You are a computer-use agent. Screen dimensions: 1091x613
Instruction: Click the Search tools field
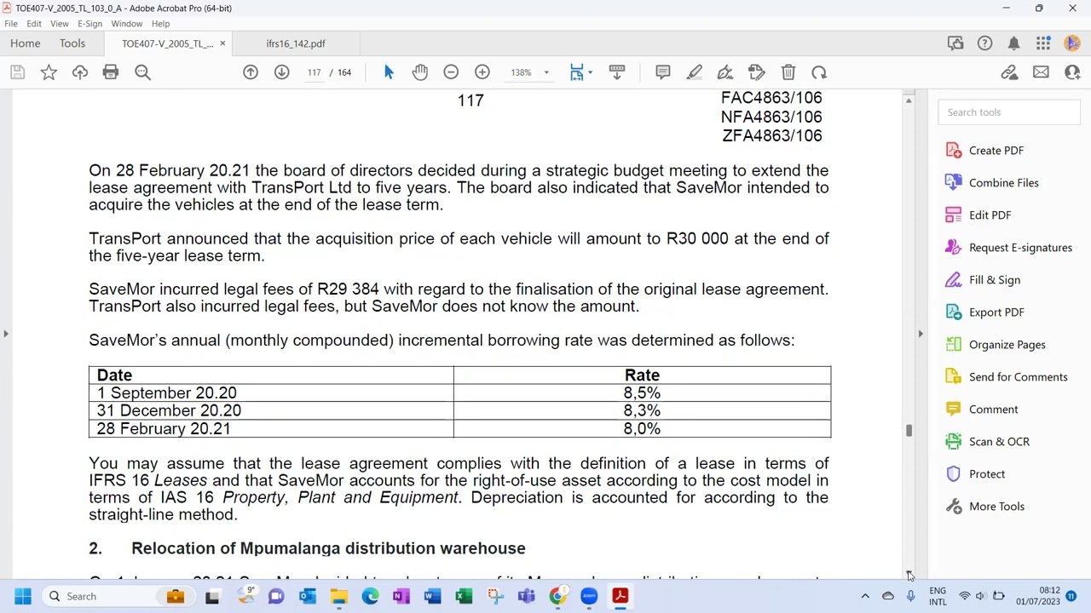click(1009, 112)
